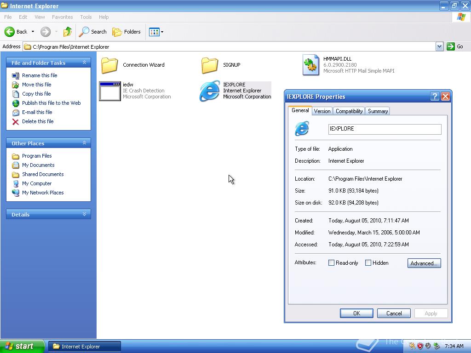Select the iedw application icon
The width and height of the screenshot is (471, 353).
[x=109, y=91]
